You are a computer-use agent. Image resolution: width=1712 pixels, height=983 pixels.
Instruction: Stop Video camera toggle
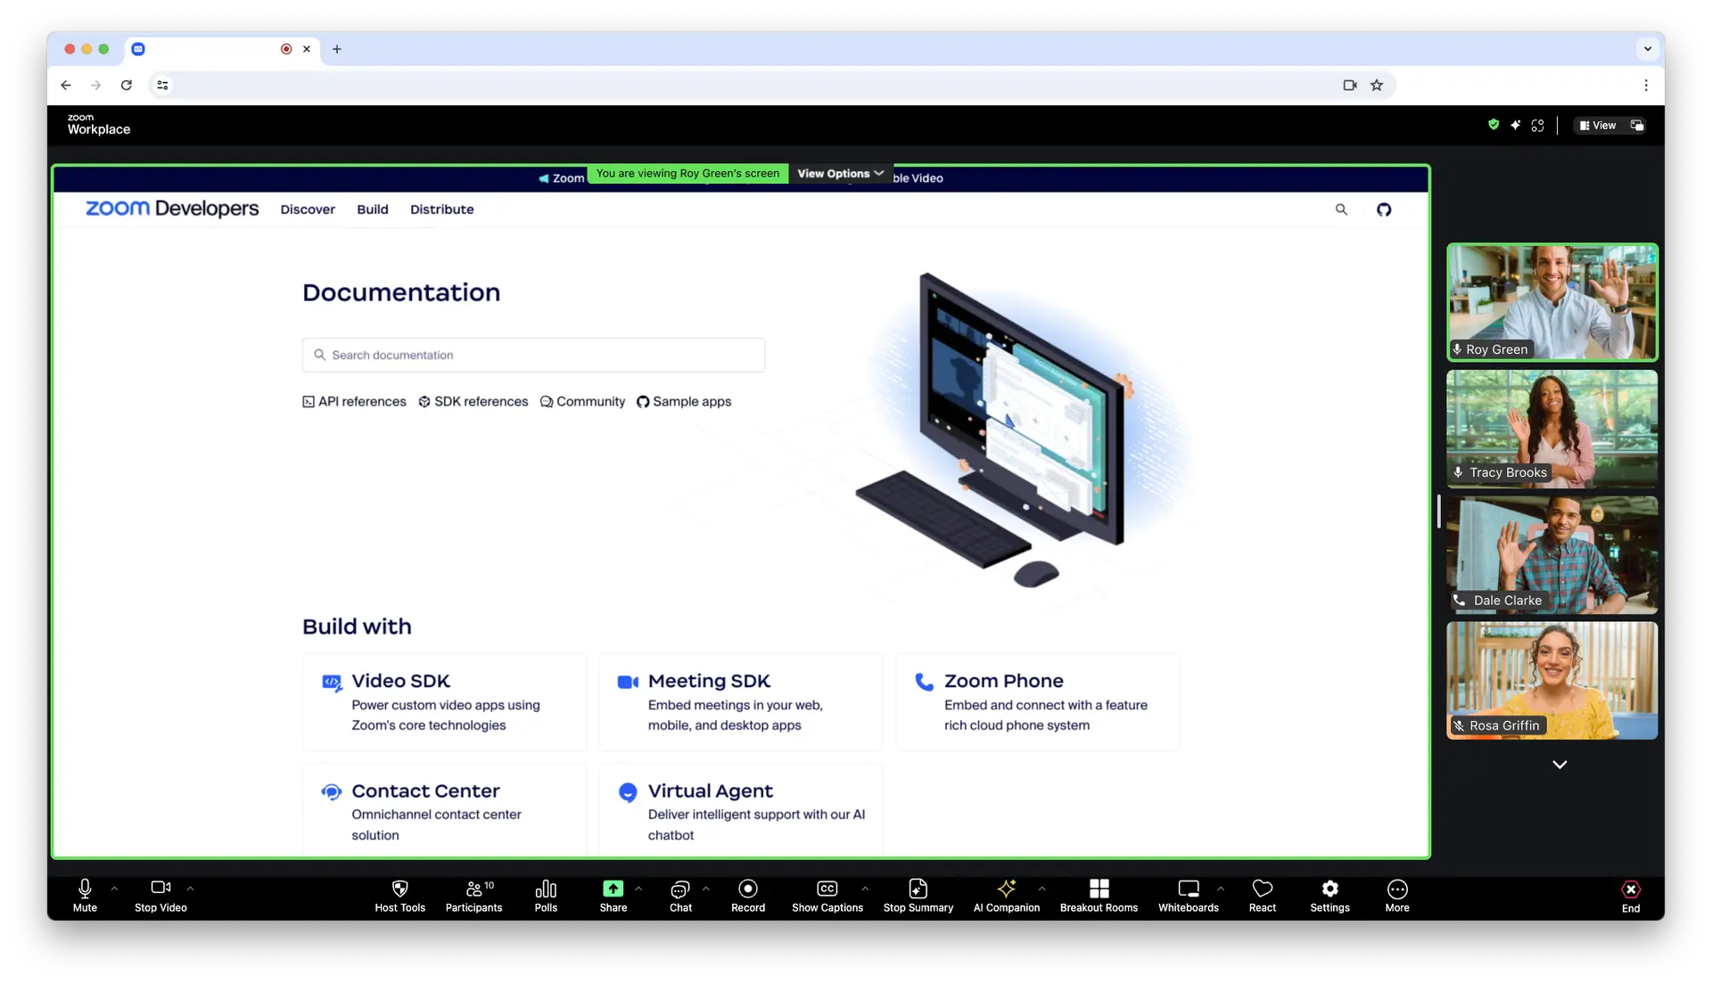tap(160, 889)
